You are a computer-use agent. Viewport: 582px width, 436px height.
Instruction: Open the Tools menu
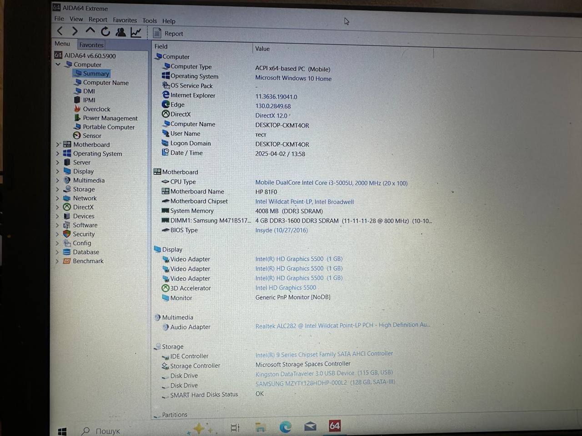pos(149,20)
